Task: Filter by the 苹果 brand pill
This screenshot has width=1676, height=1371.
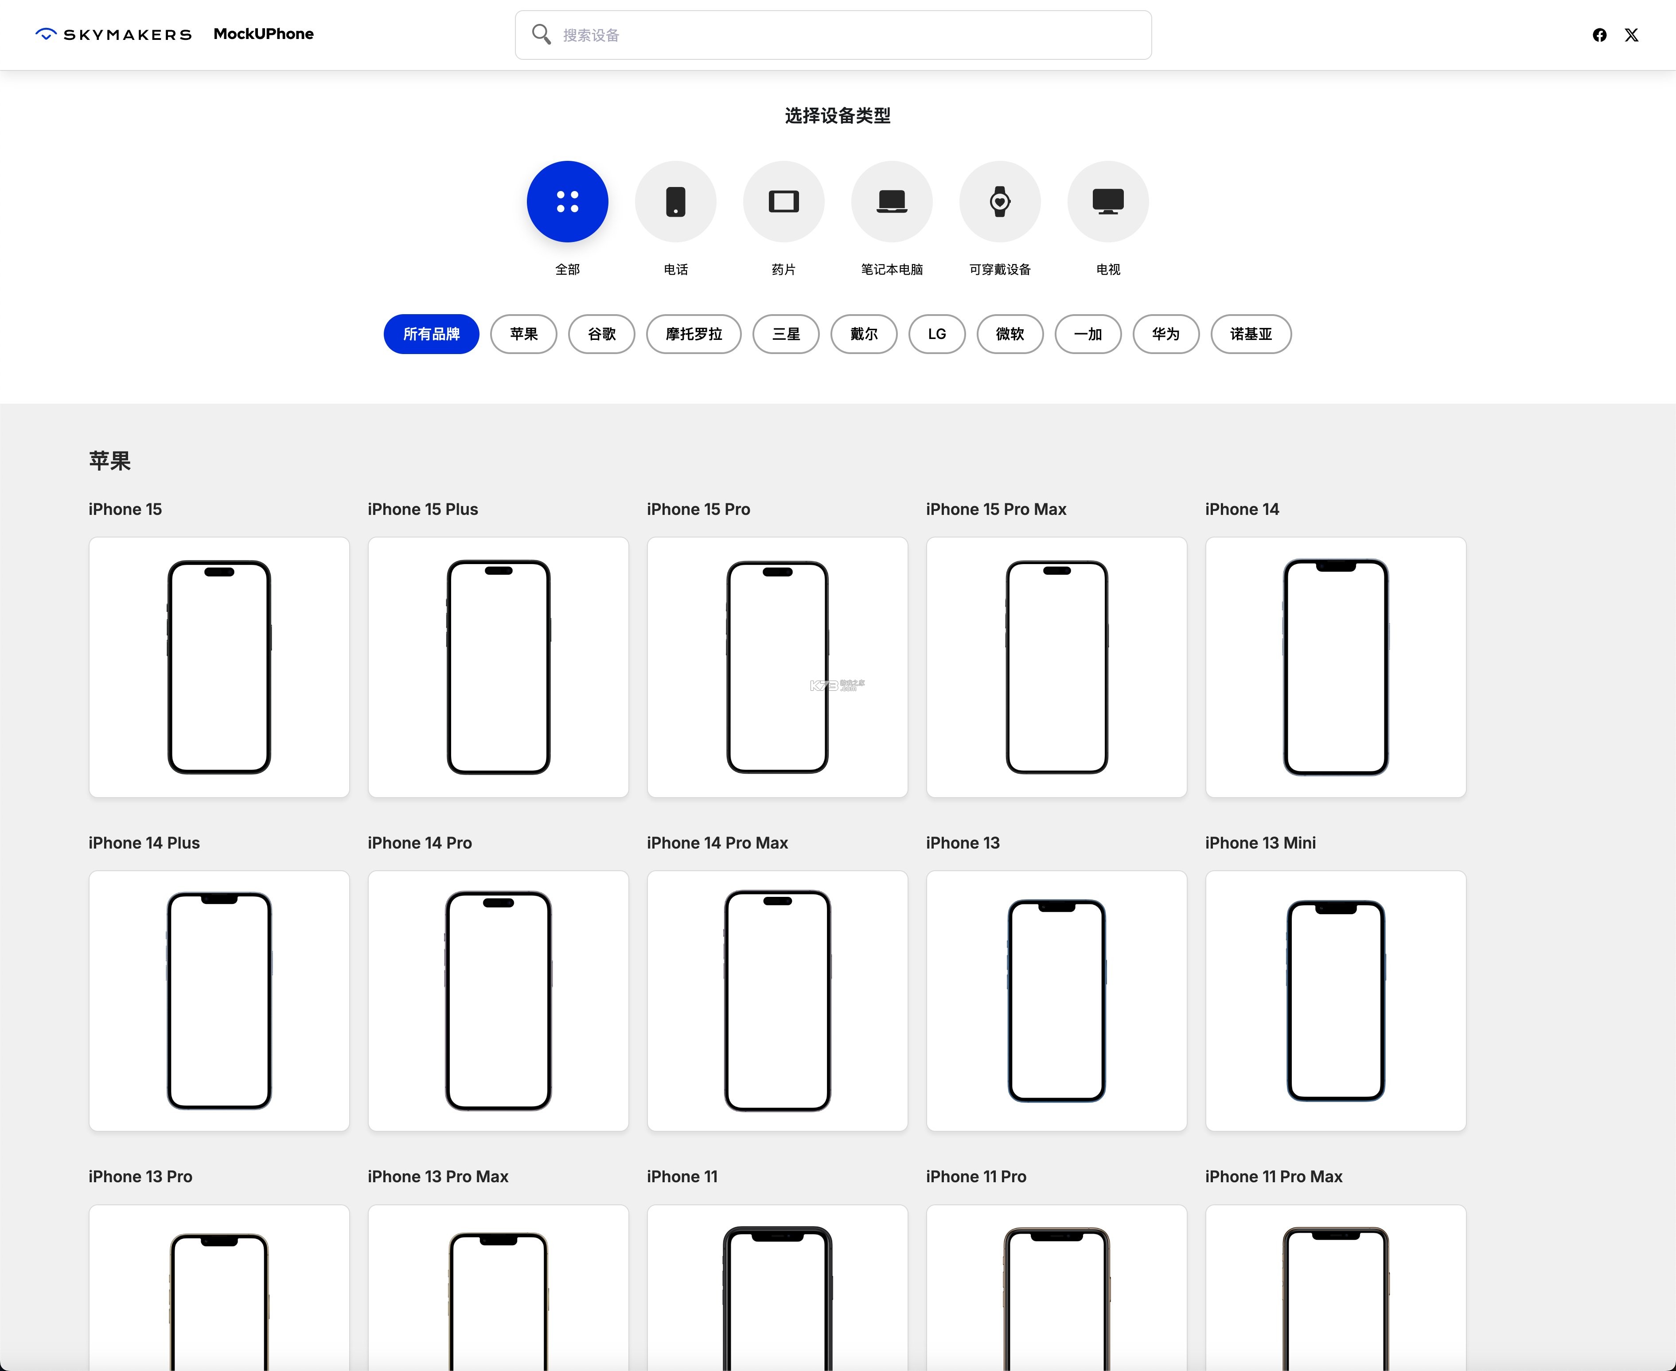Action: click(524, 334)
